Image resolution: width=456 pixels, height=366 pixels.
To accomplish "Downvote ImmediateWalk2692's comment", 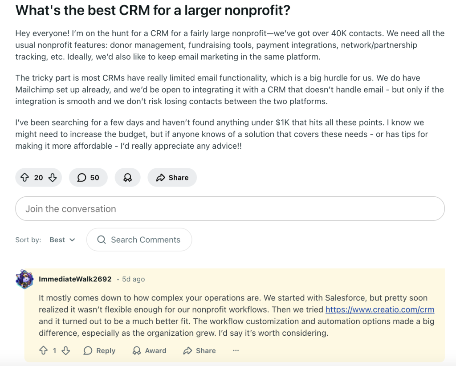I will 66,351.
